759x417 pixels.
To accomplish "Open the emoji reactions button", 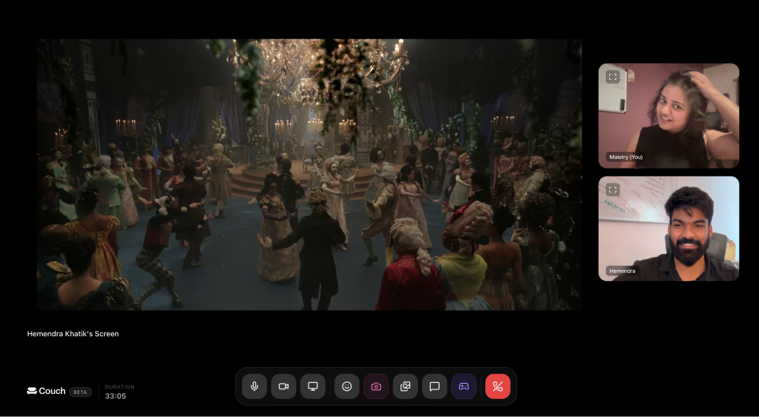I will [347, 386].
